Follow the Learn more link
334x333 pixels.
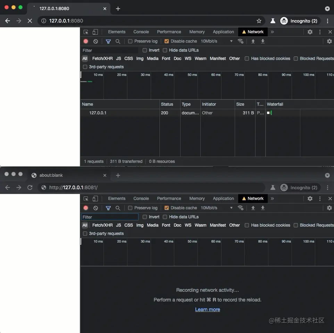pyautogui.click(x=207, y=309)
